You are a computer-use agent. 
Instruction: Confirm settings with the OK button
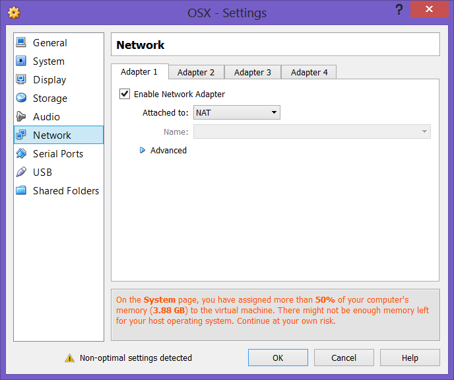(x=278, y=358)
